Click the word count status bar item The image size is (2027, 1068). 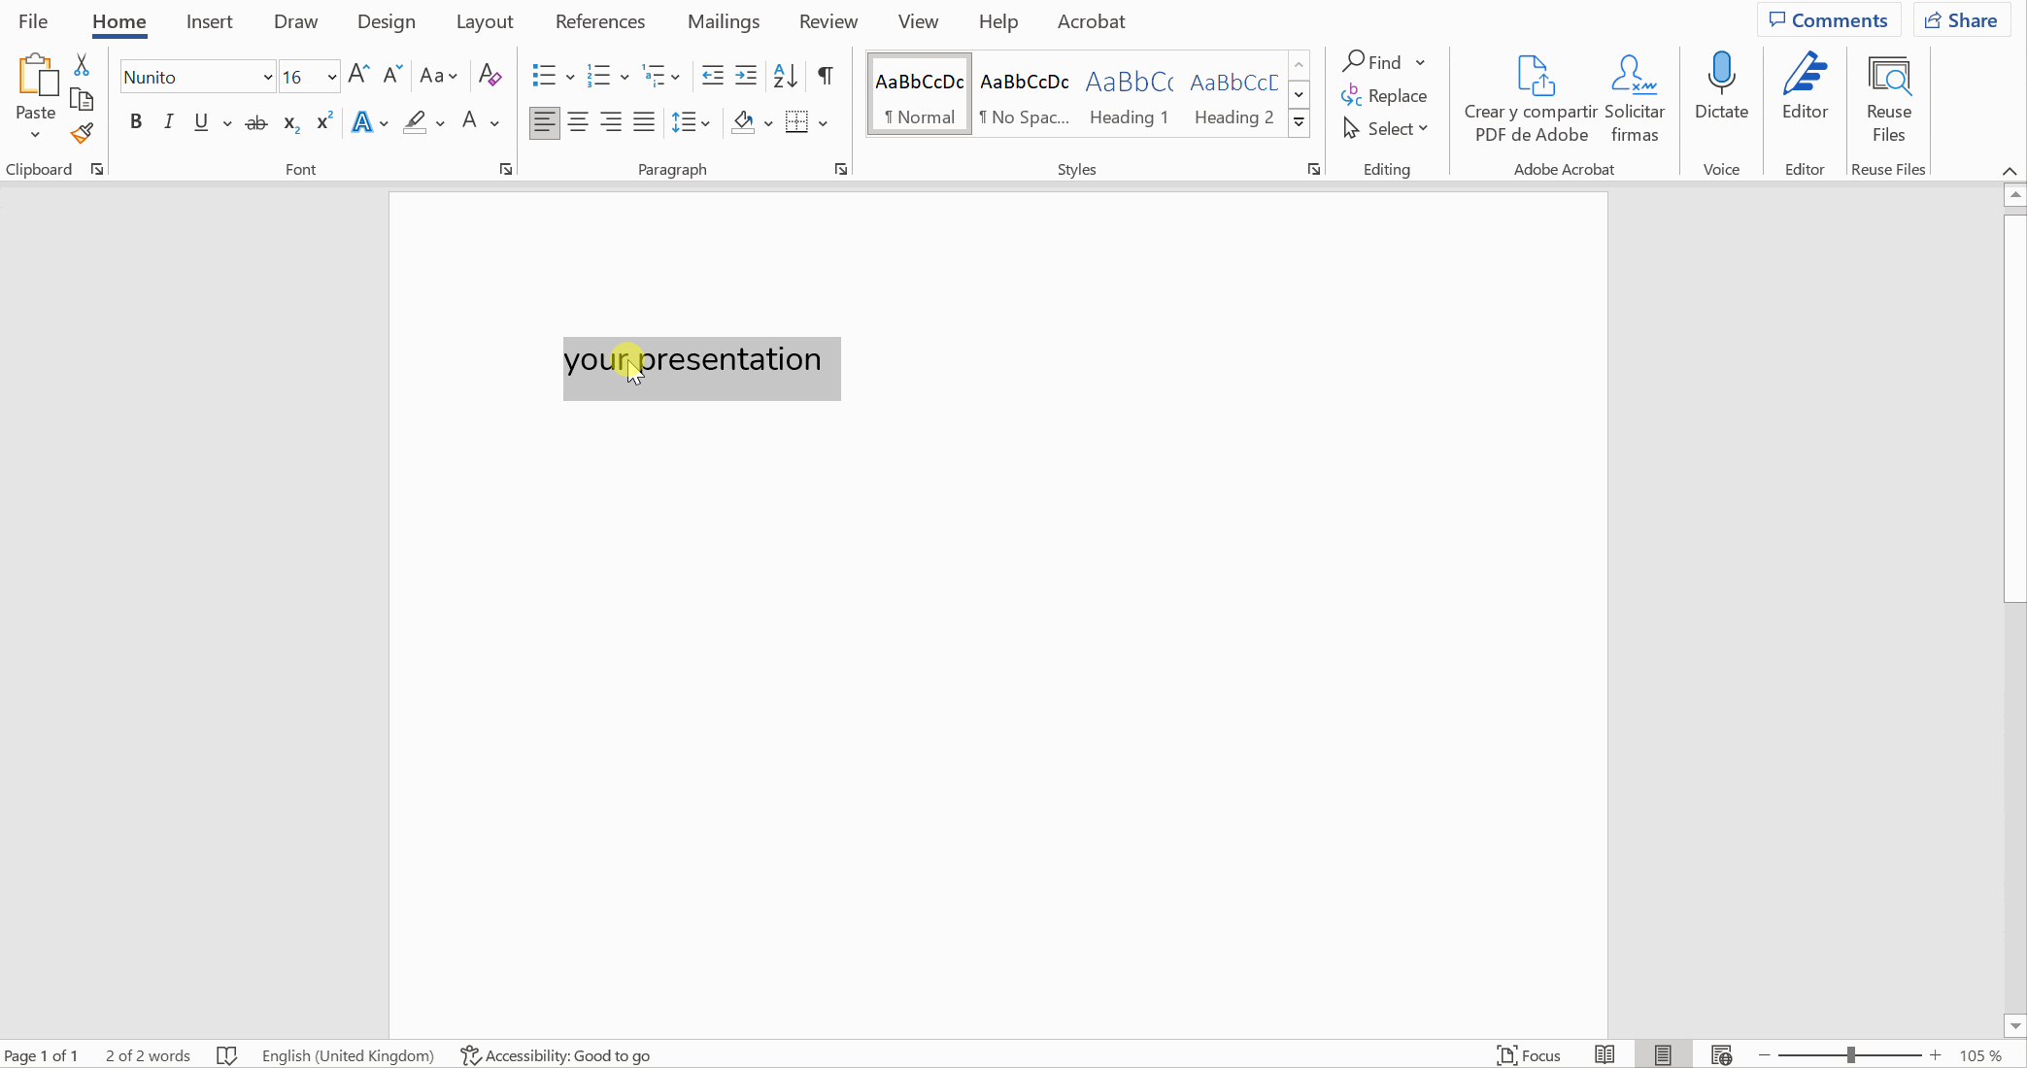(x=148, y=1056)
